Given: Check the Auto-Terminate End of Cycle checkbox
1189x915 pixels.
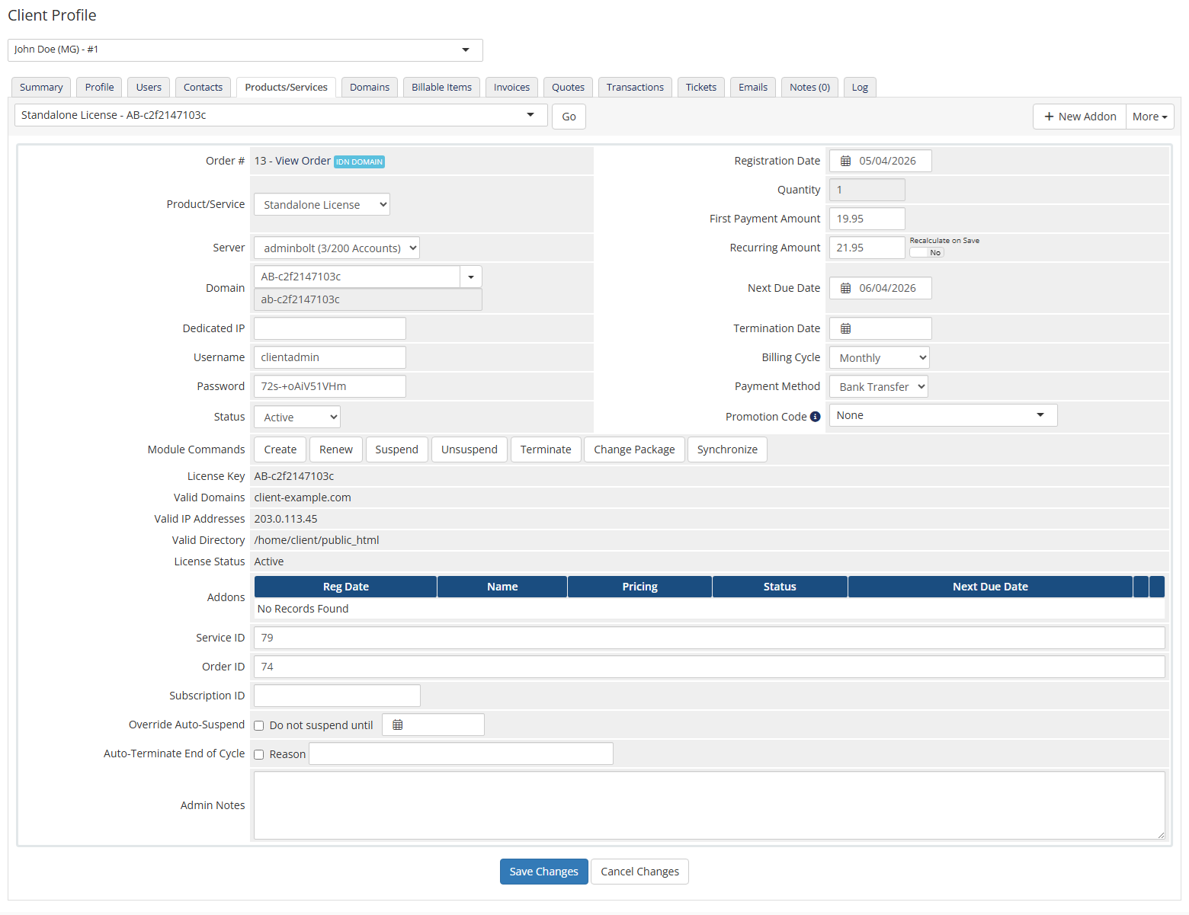Looking at the screenshot, I should (x=259, y=754).
